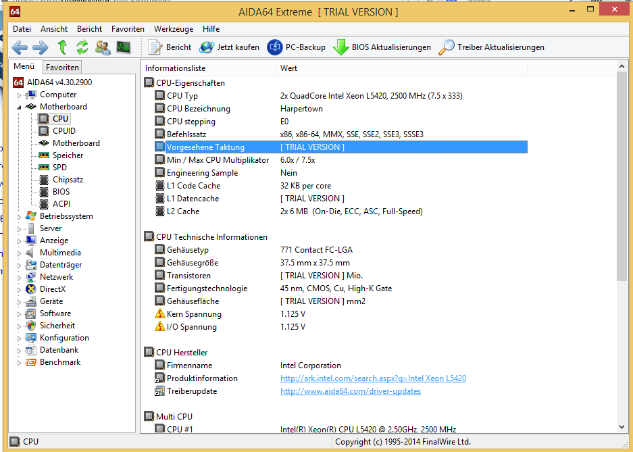Select the CPU Typ row
The height and width of the screenshot is (452, 633).
point(340,96)
